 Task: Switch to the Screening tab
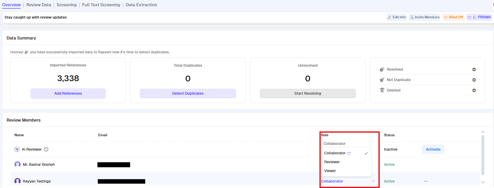[67, 5]
